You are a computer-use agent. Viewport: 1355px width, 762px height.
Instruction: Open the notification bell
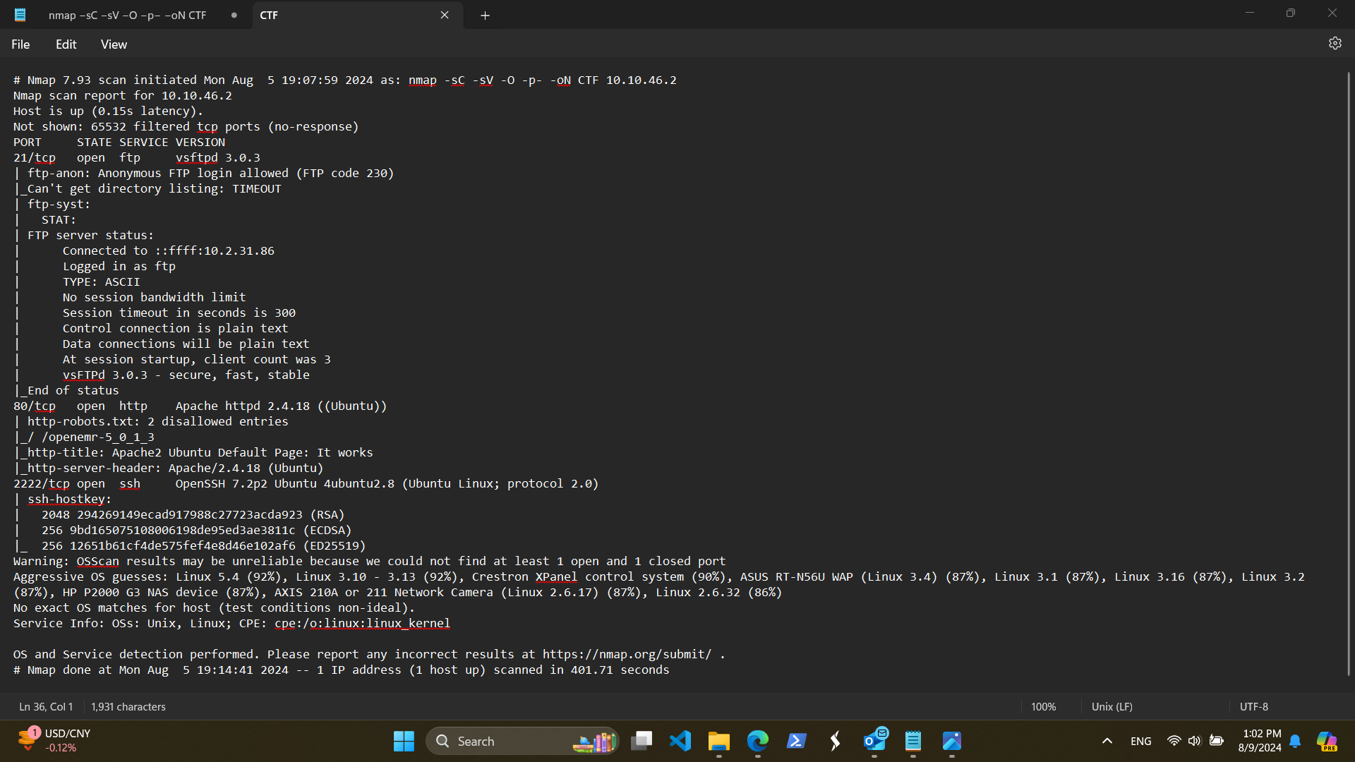coord(1295,741)
